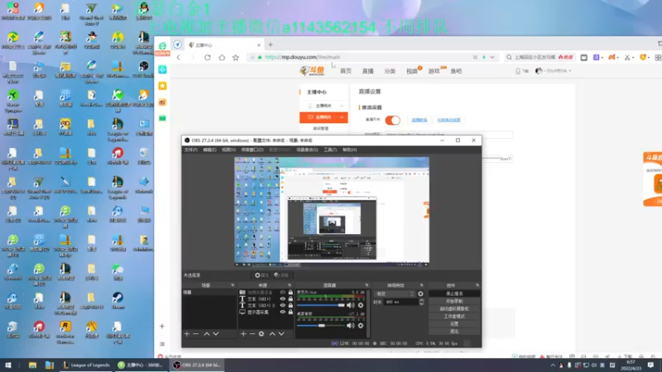Open 桌面音频 audio settings gear

tap(361, 325)
